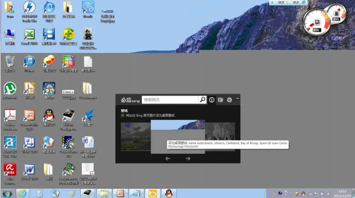Click the taskbar clock showing 13:31
Screen dimensions: 355x198
click(x=342, y=193)
